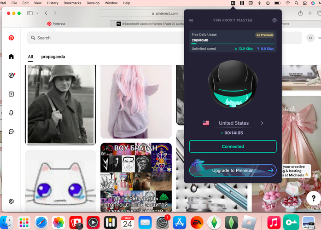
Task: Open the Explore compass icon
Action: point(11,75)
